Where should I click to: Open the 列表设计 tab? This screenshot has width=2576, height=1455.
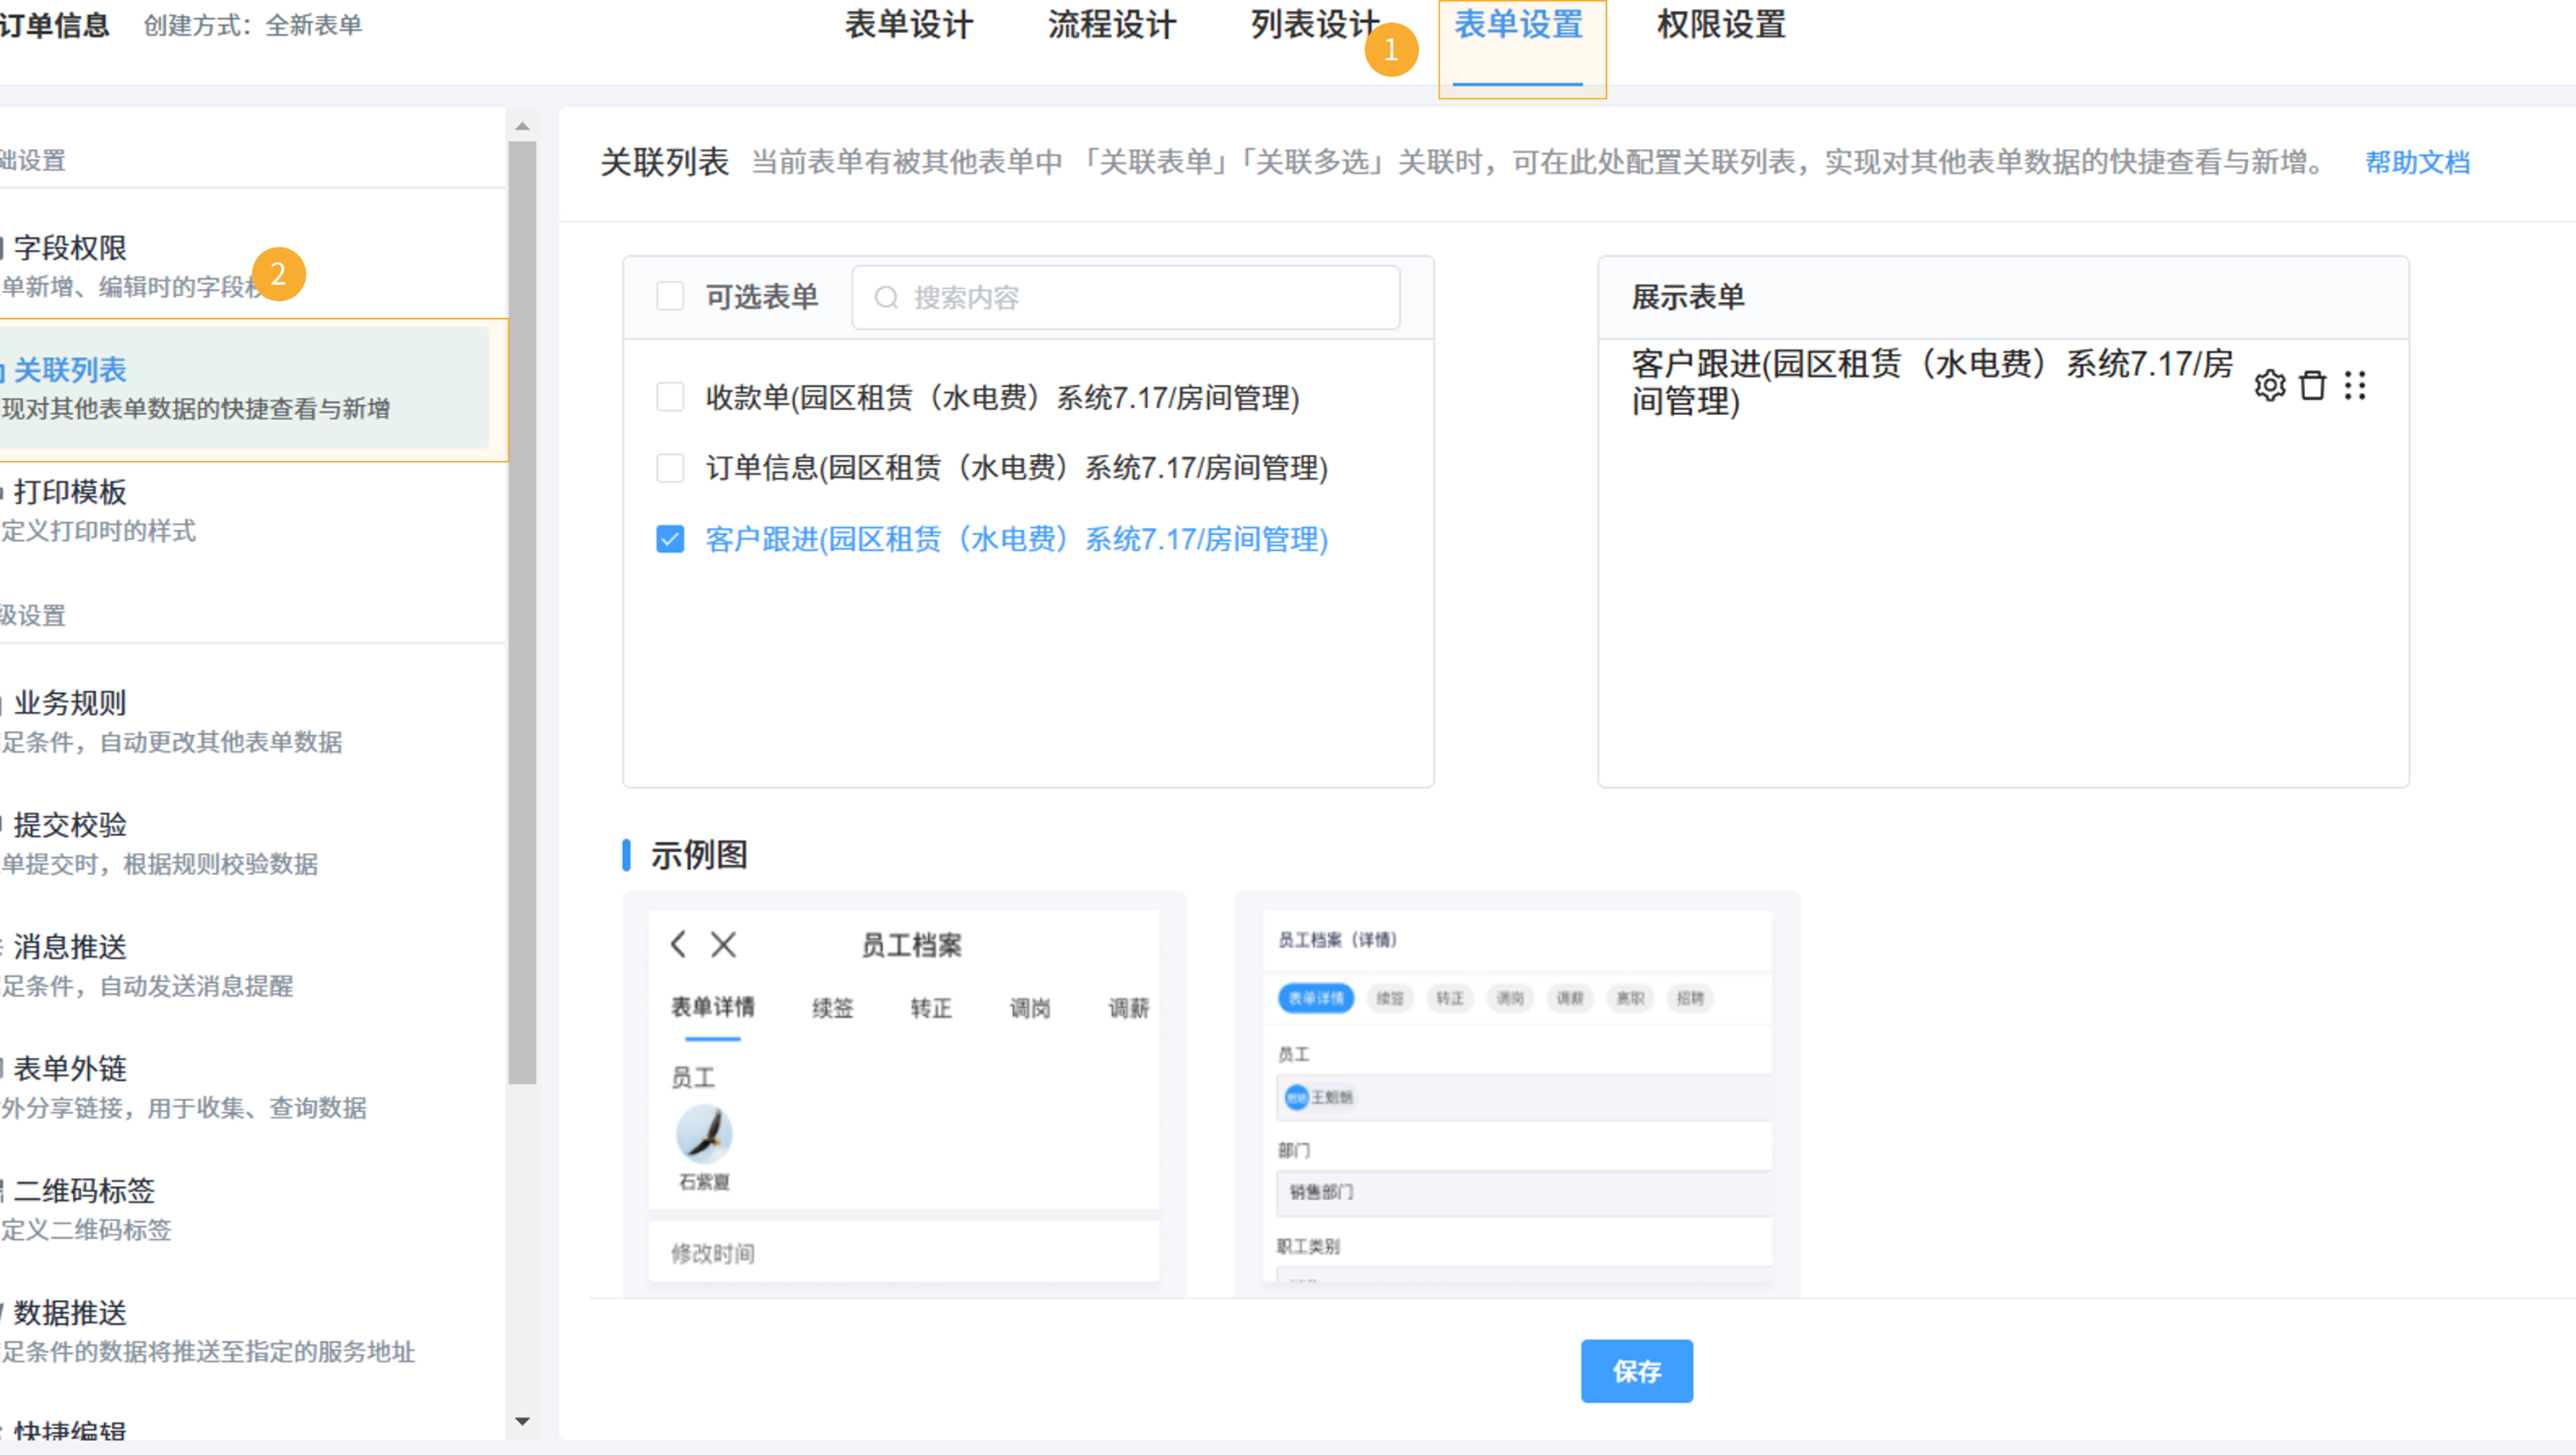[x=1315, y=25]
